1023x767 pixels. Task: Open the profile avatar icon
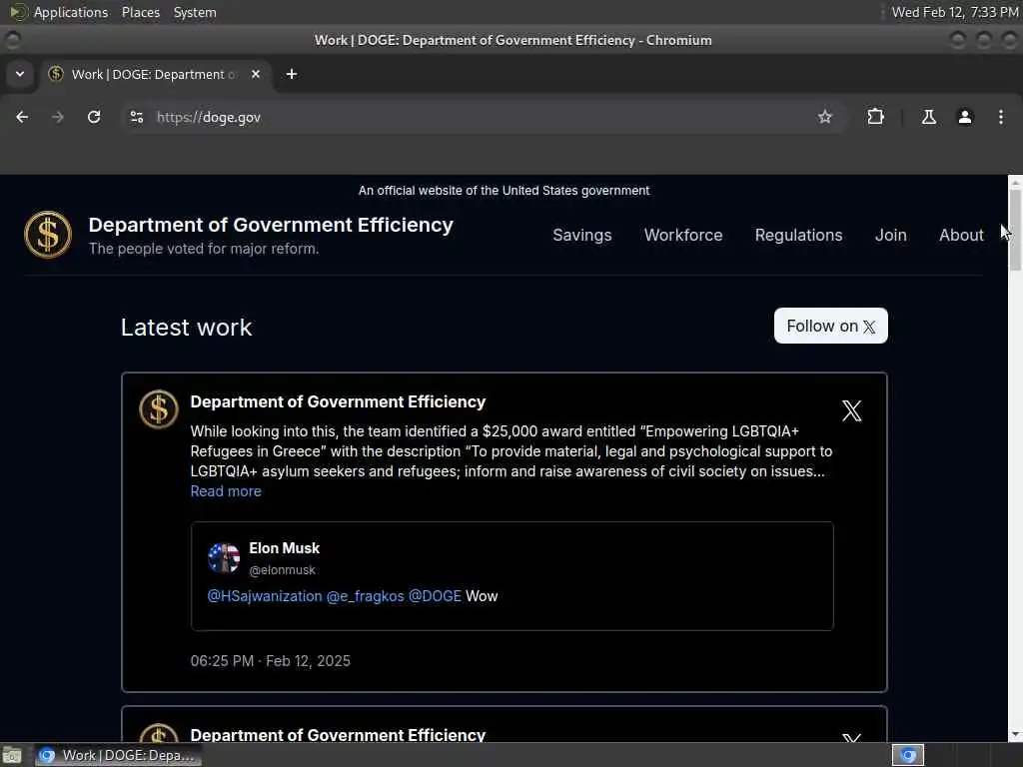965,117
